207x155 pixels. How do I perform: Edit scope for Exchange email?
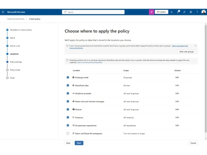177,77
